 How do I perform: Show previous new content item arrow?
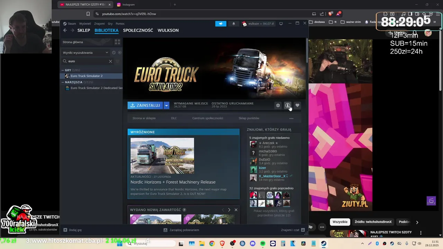(223, 210)
